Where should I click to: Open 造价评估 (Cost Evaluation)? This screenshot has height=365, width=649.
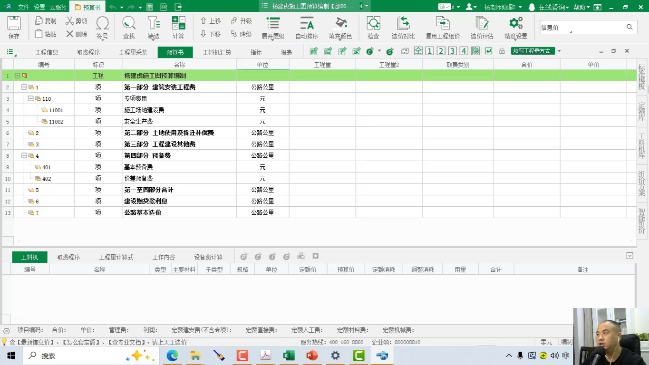[x=482, y=27]
